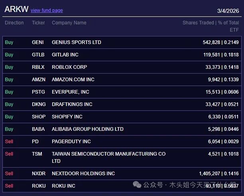Open the view fund page link
Image resolution: width=244 pixels, height=196 pixels.
(47, 10)
